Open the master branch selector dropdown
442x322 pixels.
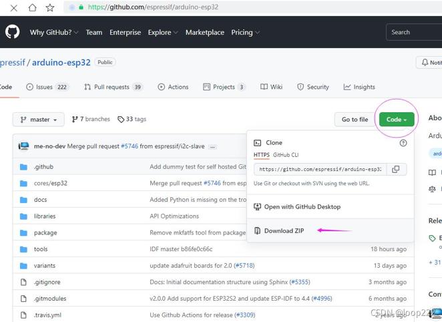click(x=38, y=120)
